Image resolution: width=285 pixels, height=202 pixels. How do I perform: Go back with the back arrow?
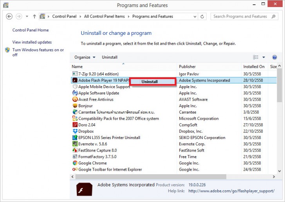(x=9, y=16)
